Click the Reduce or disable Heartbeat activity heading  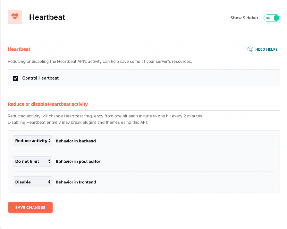click(48, 104)
